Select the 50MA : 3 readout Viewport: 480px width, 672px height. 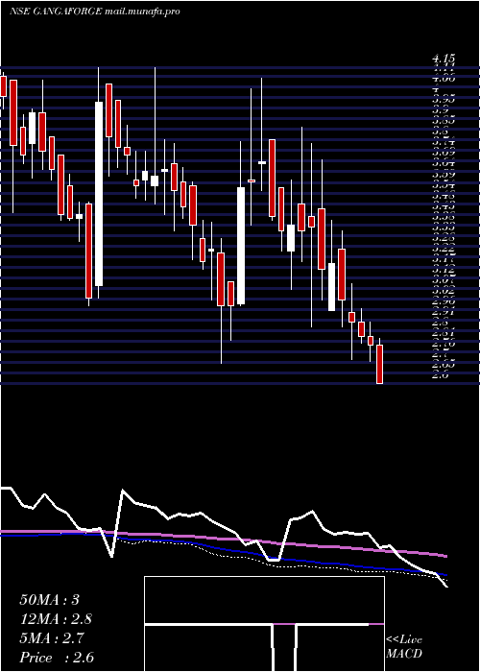[50, 600]
